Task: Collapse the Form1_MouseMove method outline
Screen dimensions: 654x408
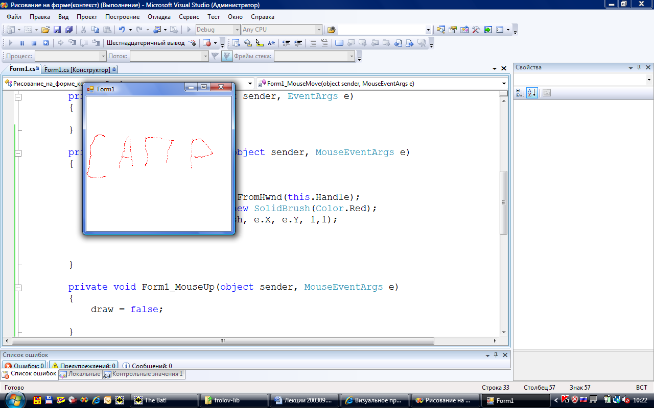Action: tap(18, 152)
